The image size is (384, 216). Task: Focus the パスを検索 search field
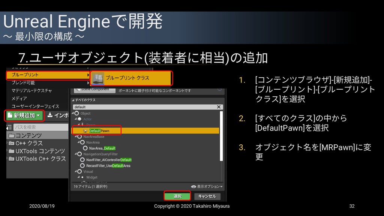coord(41,127)
